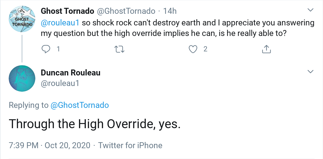Click @GhostTornado in Replying to line
Viewport: 323px width, 159px height.
[80, 105]
